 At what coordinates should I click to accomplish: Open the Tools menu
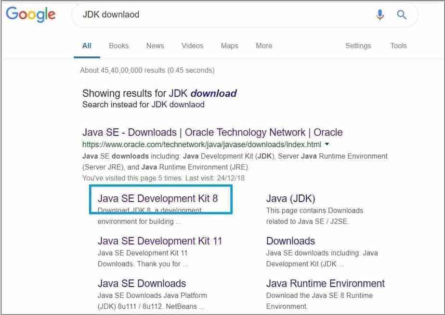398,46
